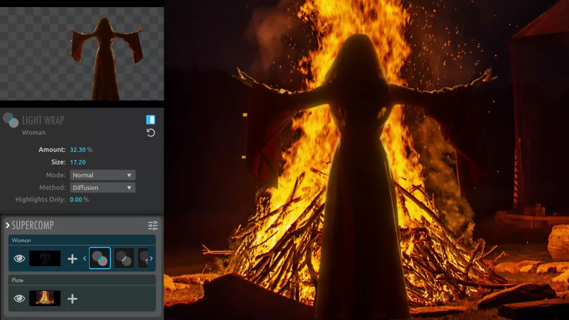
Task: Edit the Size value 17.20
Action: (78, 162)
